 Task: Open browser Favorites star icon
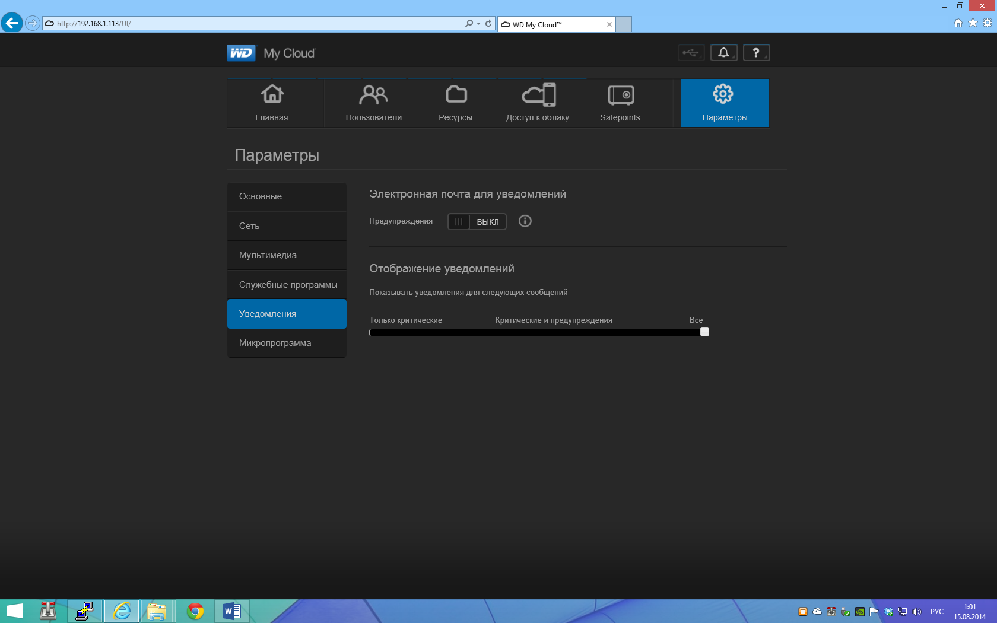(973, 23)
